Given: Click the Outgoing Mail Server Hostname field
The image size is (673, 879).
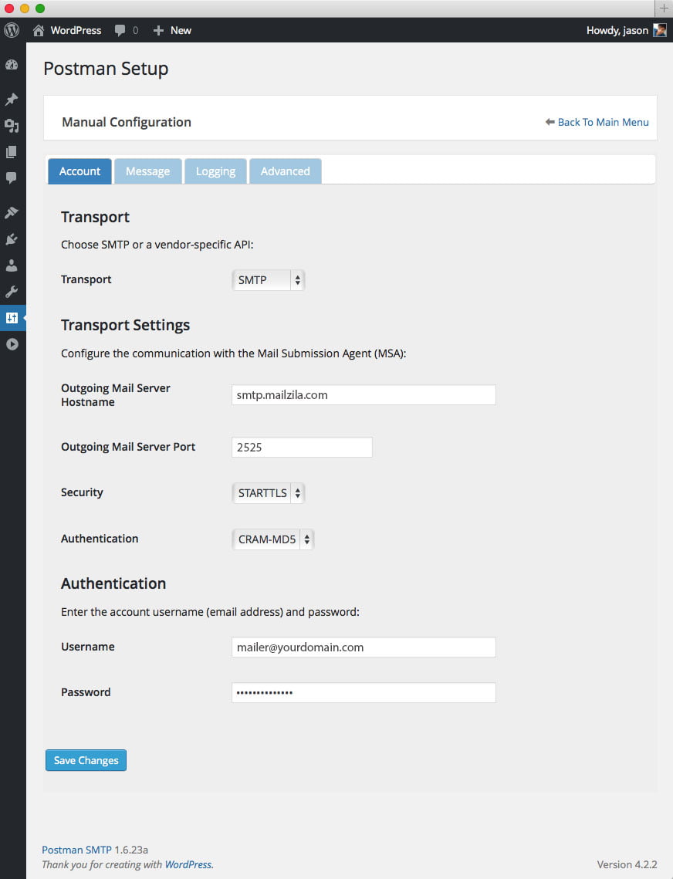Looking at the screenshot, I should (x=364, y=394).
